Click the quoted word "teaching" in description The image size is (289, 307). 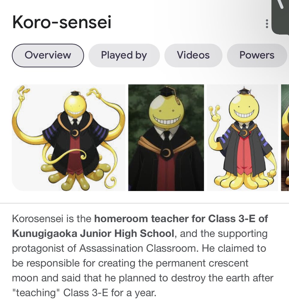click(36, 293)
